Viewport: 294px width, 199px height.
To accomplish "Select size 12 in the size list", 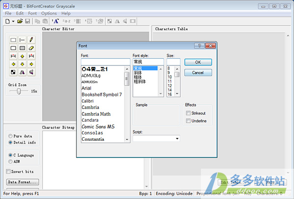I will (x=170, y=86).
